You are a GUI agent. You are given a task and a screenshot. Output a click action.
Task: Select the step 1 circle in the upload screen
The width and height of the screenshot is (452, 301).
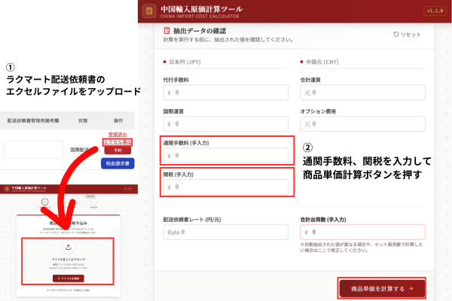point(44,202)
